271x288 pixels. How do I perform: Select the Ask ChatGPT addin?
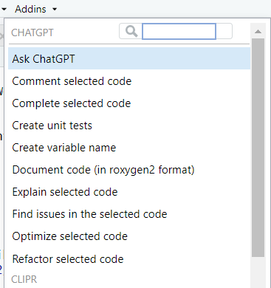(129, 59)
